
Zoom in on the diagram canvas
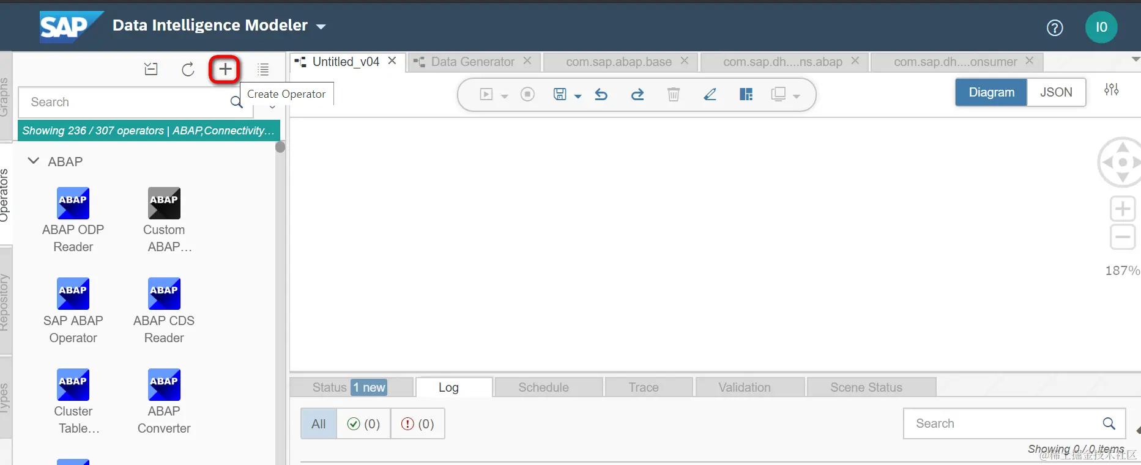pos(1123,209)
